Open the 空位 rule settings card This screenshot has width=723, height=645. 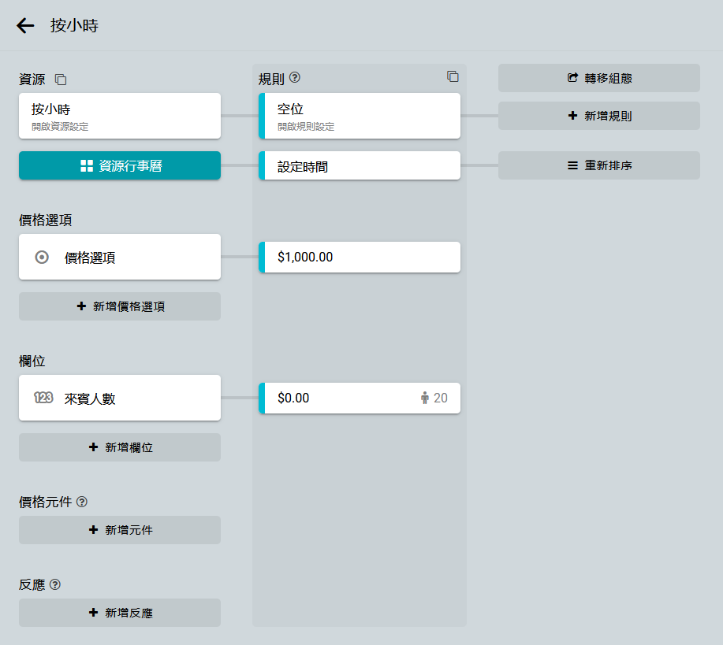[x=360, y=116]
